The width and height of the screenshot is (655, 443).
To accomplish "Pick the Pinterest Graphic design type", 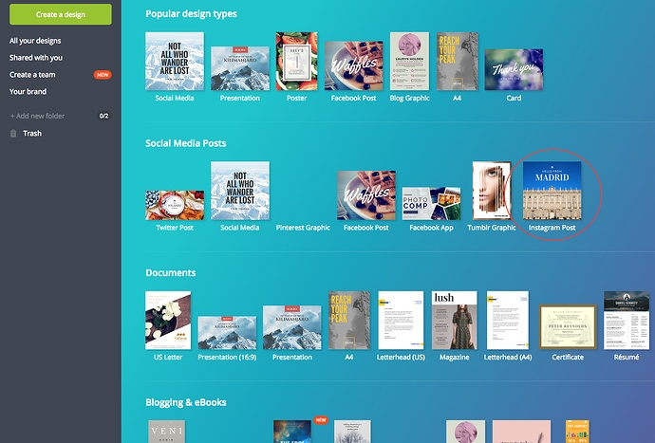I will [303, 228].
